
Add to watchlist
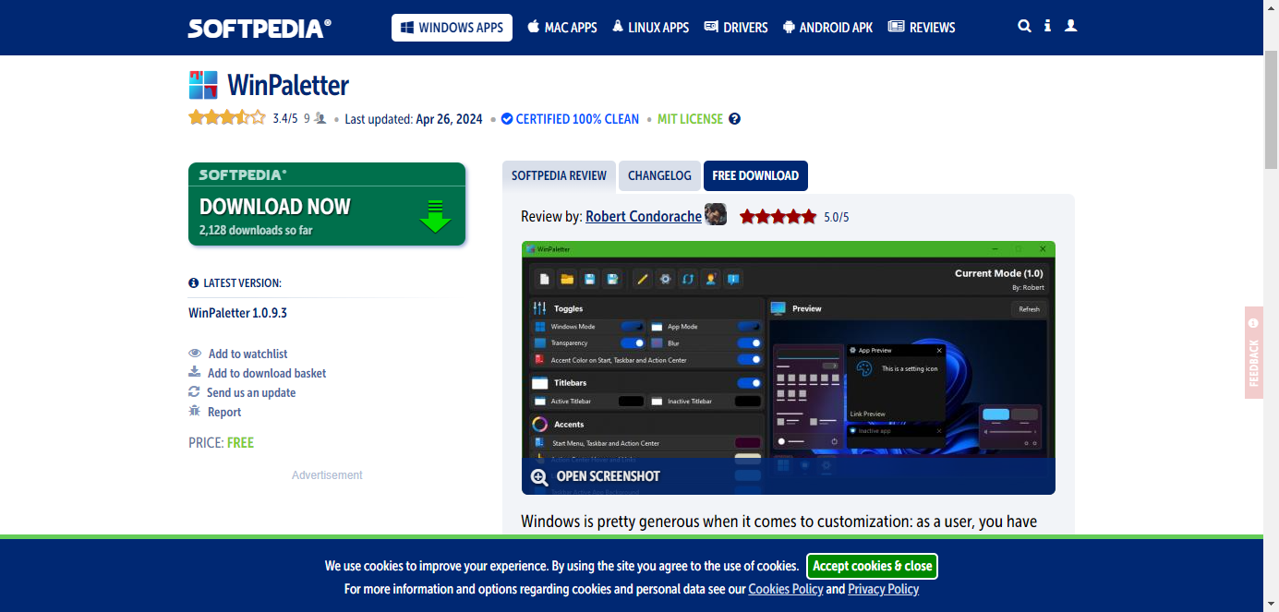pos(247,354)
